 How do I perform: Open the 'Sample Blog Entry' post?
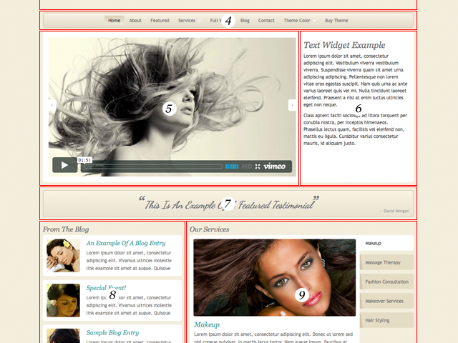pos(112,332)
